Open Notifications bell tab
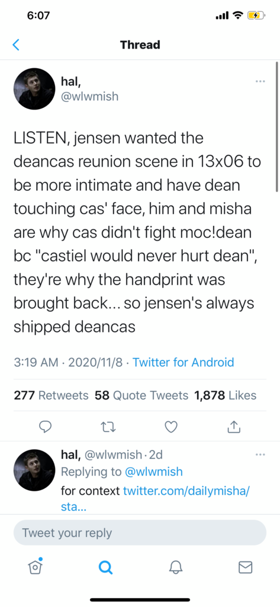The width and height of the screenshot is (280, 607). coord(175,567)
